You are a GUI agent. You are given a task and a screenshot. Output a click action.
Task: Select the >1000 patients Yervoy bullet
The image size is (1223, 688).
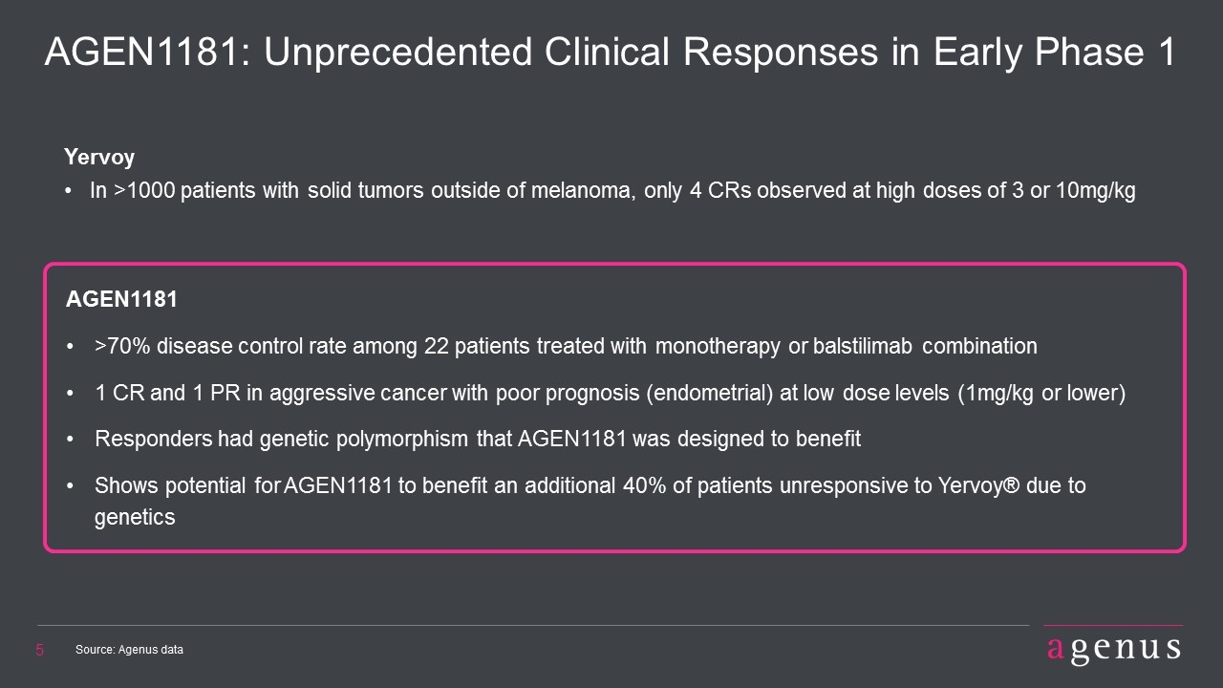612,191
